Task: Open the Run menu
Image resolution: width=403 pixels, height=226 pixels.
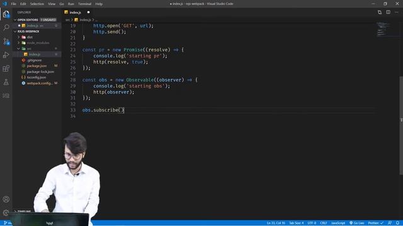Action: [71, 4]
